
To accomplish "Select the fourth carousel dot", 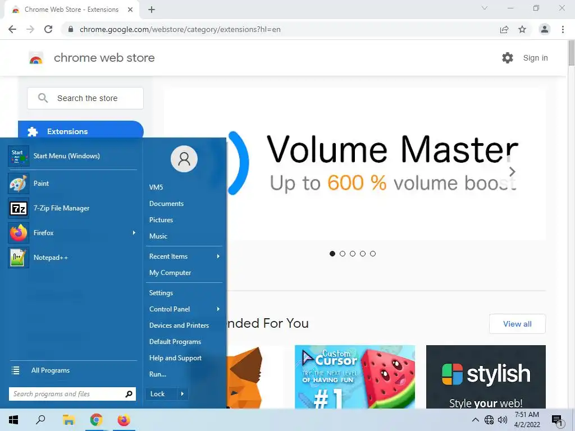I will coord(363,254).
